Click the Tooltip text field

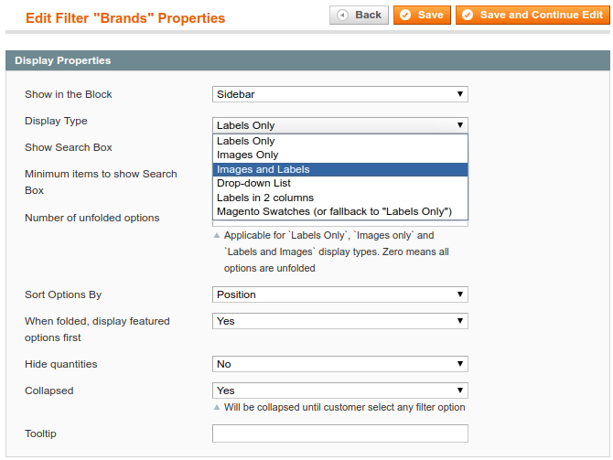(339, 433)
